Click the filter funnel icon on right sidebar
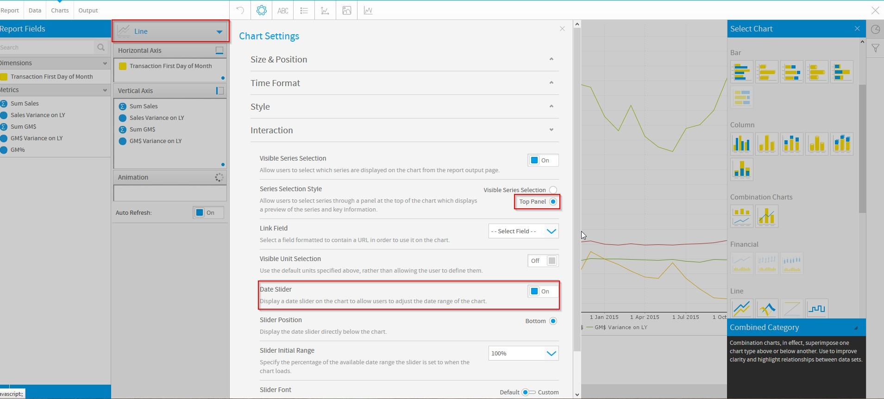Image resolution: width=884 pixels, height=399 pixels. coord(875,48)
